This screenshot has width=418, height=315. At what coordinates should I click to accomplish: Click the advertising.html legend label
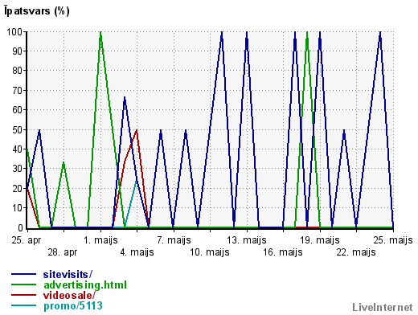[85, 285]
